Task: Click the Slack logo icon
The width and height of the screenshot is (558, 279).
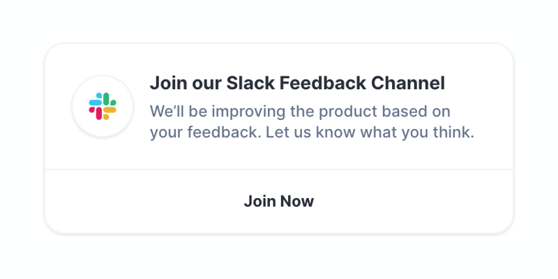Action: [x=103, y=107]
